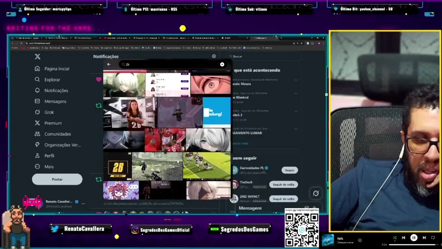
Task: Open Grok in the sidebar
Action: pyautogui.click(x=44, y=112)
